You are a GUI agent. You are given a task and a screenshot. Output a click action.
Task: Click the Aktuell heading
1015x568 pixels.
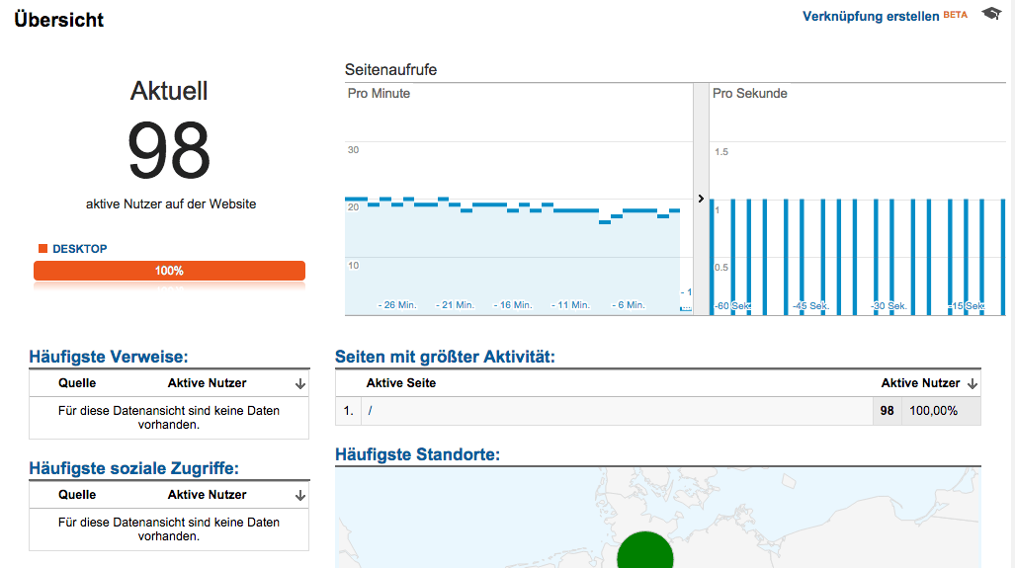[x=169, y=91]
